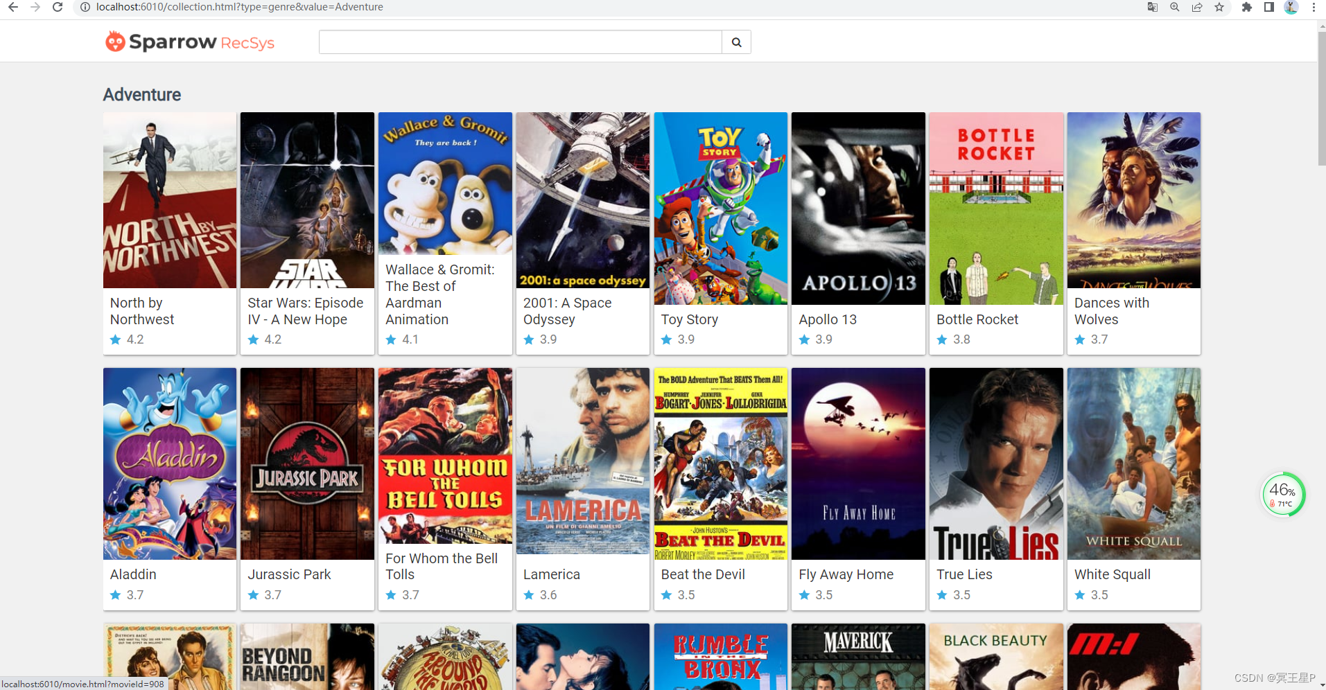Open the extensions puzzle icon
Viewport: 1326px width, 690px height.
pyautogui.click(x=1247, y=7)
